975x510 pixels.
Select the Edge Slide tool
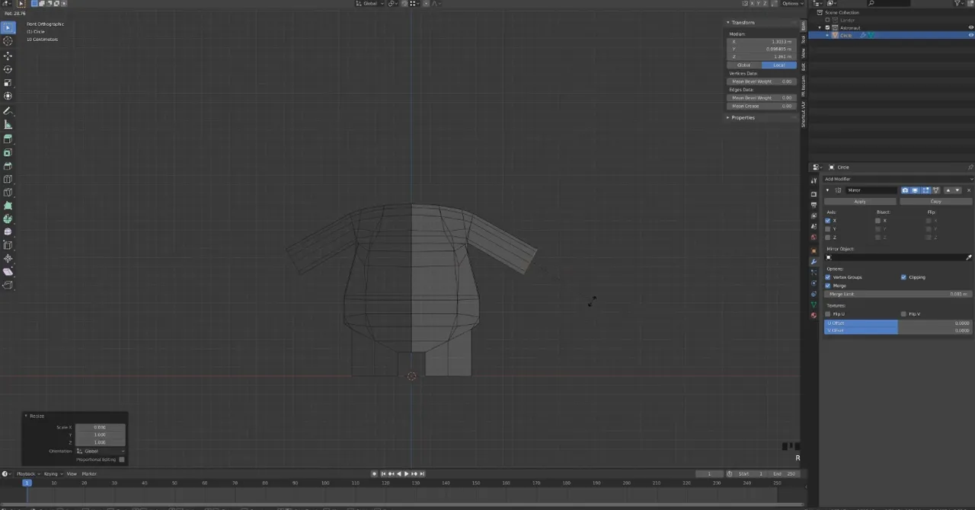coord(8,245)
